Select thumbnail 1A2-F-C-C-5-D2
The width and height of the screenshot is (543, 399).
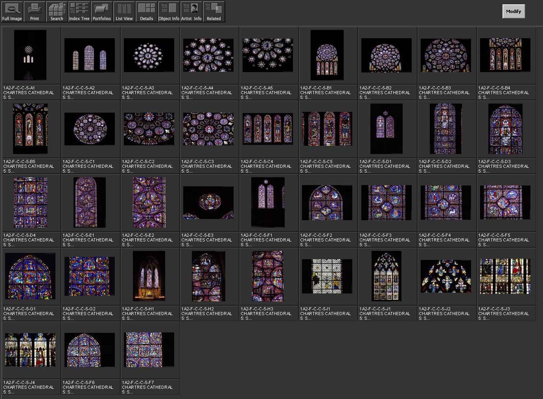(446, 129)
